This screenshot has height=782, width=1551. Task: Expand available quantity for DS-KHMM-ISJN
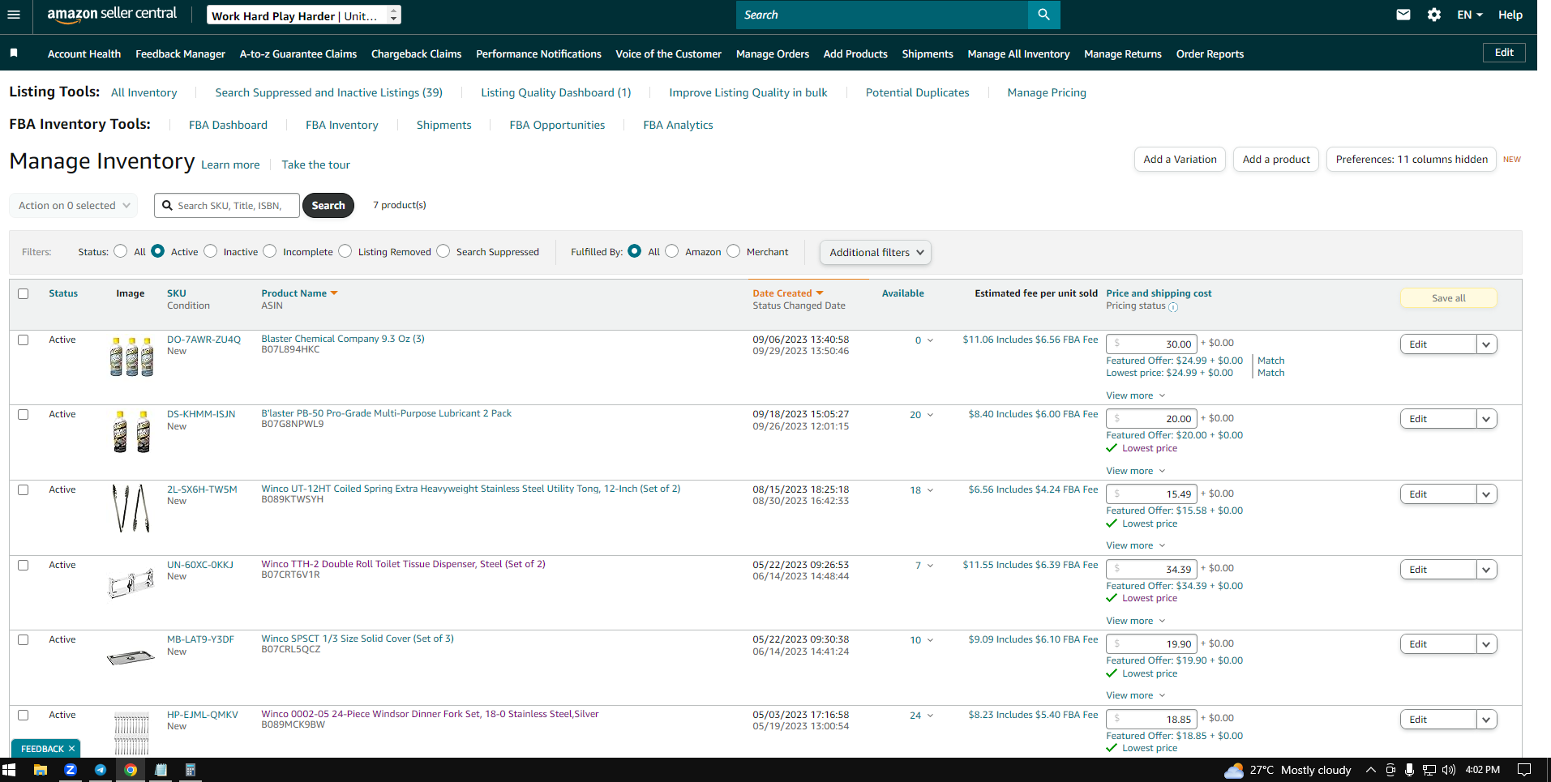pos(930,415)
